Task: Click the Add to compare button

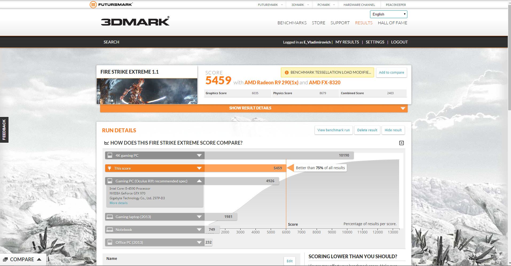Action: click(x=391, y=72)
